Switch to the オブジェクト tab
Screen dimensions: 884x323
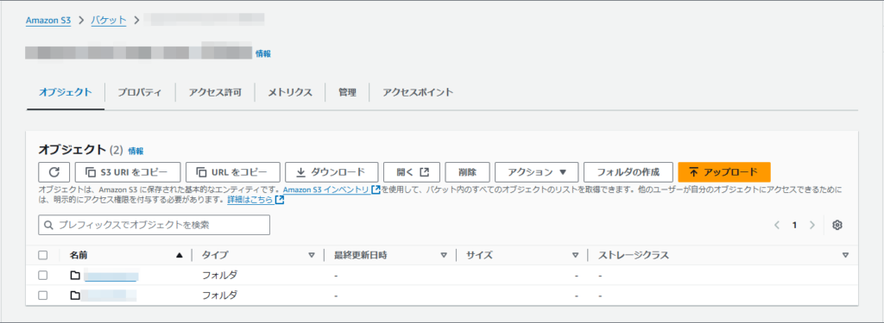point(66,92)
